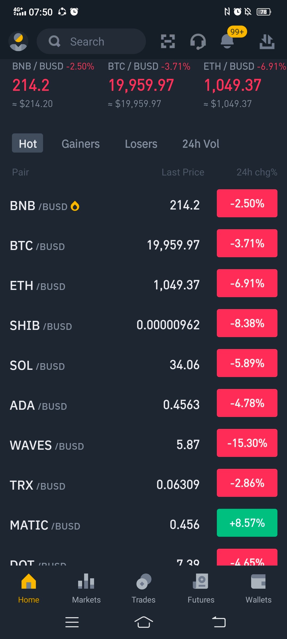287x639 pixels.
Task: Focus the Search input field
Action: tap(91, 42)
